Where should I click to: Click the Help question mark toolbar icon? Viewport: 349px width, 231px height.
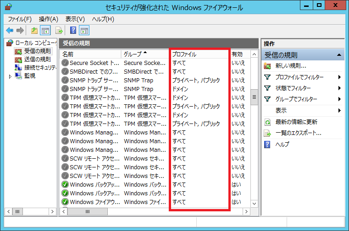tap(73, 30)
